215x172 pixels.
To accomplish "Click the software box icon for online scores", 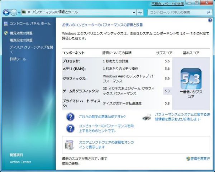I will point(70,144).
